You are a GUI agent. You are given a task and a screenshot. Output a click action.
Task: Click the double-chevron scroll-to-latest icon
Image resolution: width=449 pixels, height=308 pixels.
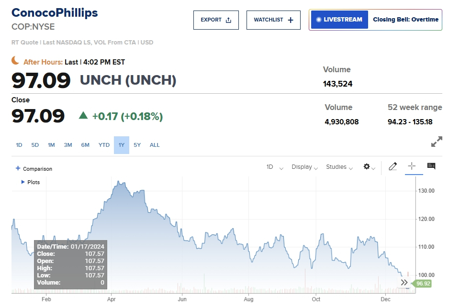pyautogui.click(x=404, y=283)
